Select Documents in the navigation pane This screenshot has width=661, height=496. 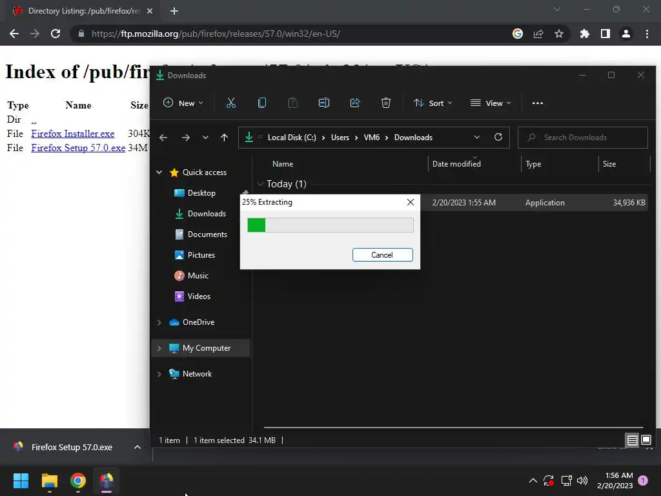207,234
